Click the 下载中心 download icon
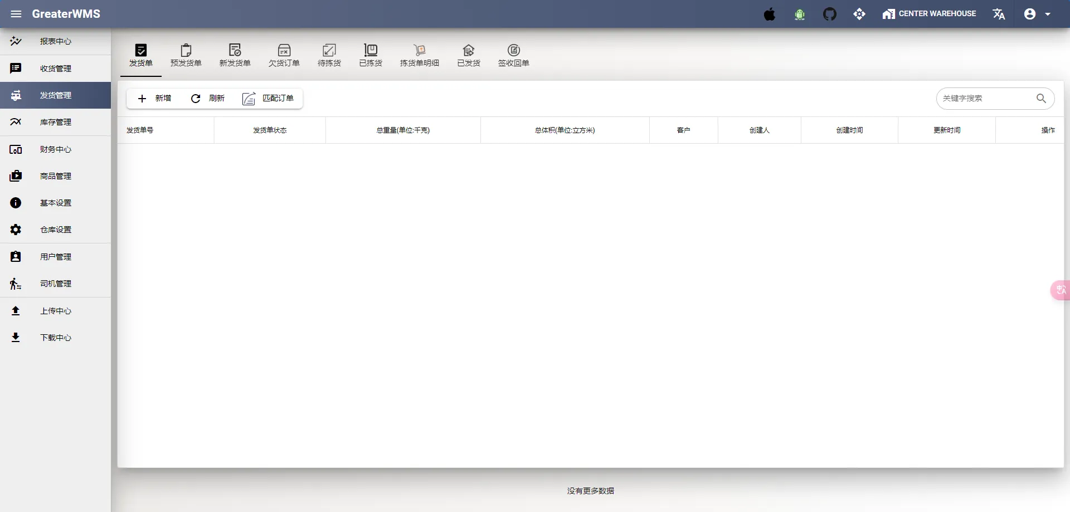The height and width of the screenshot is (512, 1070). [x=16, y=338]
